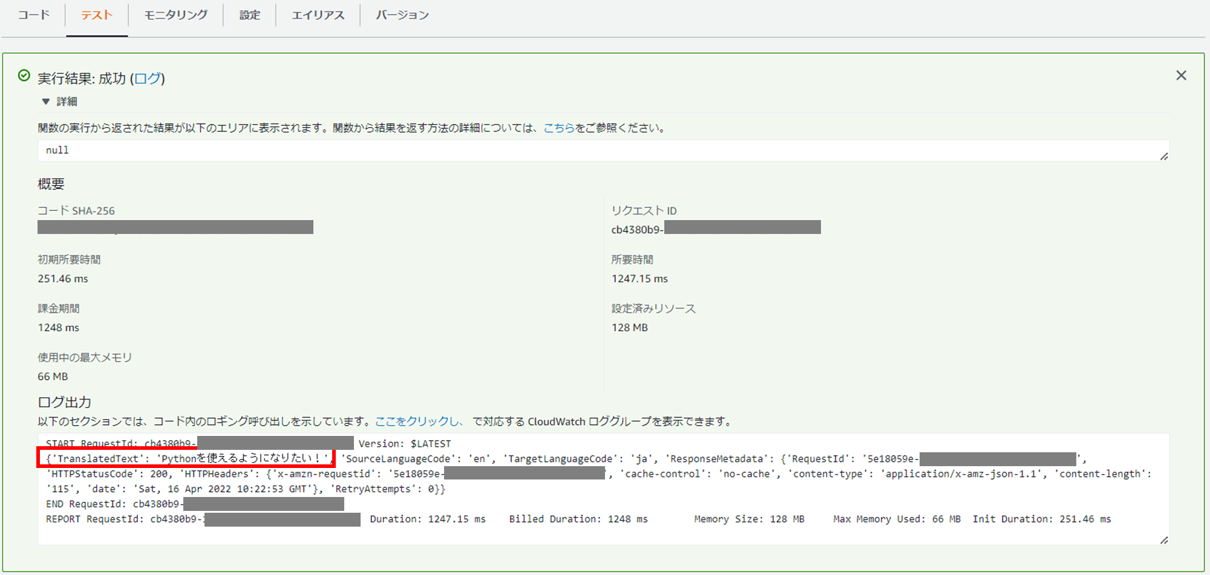
Task: Click the 実行結果: 成功 heading
Action: [80, 78]
